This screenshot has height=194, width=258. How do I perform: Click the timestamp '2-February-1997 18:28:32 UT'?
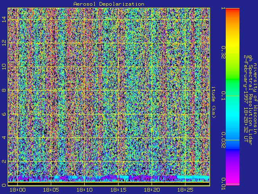tap(246, 98)
